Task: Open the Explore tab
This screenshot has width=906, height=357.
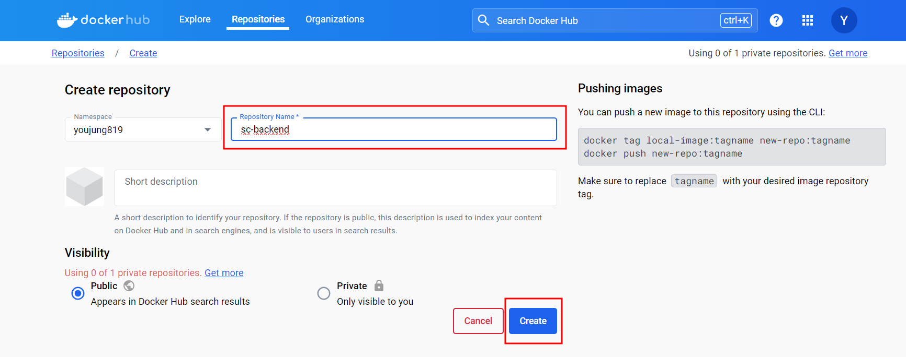Action: point(195,19)
